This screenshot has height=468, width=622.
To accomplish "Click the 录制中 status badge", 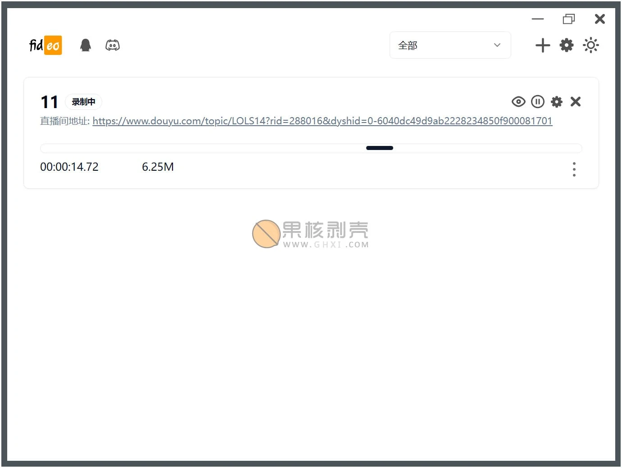I will [x=84, y=102].
